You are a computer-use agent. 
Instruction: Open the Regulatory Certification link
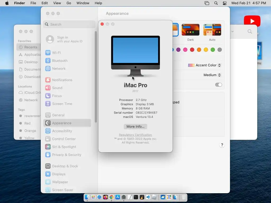tap(135, 135)
